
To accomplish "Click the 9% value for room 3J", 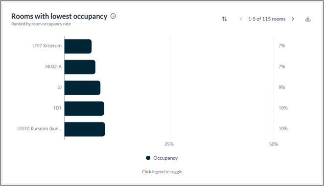I will click(x=282, y=87).
